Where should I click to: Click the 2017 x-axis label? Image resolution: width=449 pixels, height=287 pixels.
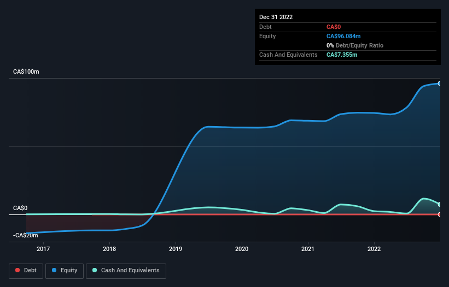point(43,249)
